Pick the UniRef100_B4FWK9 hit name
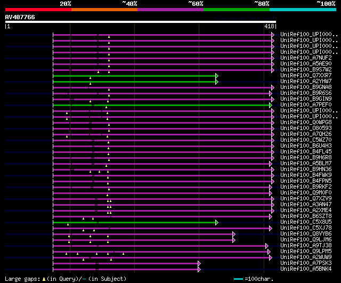Viewport: 341px width, 283px height. (306, 175)
